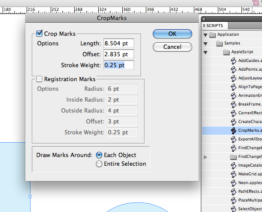
Task: Select the AdjustLayout script icon
Action: pos(234,78)
